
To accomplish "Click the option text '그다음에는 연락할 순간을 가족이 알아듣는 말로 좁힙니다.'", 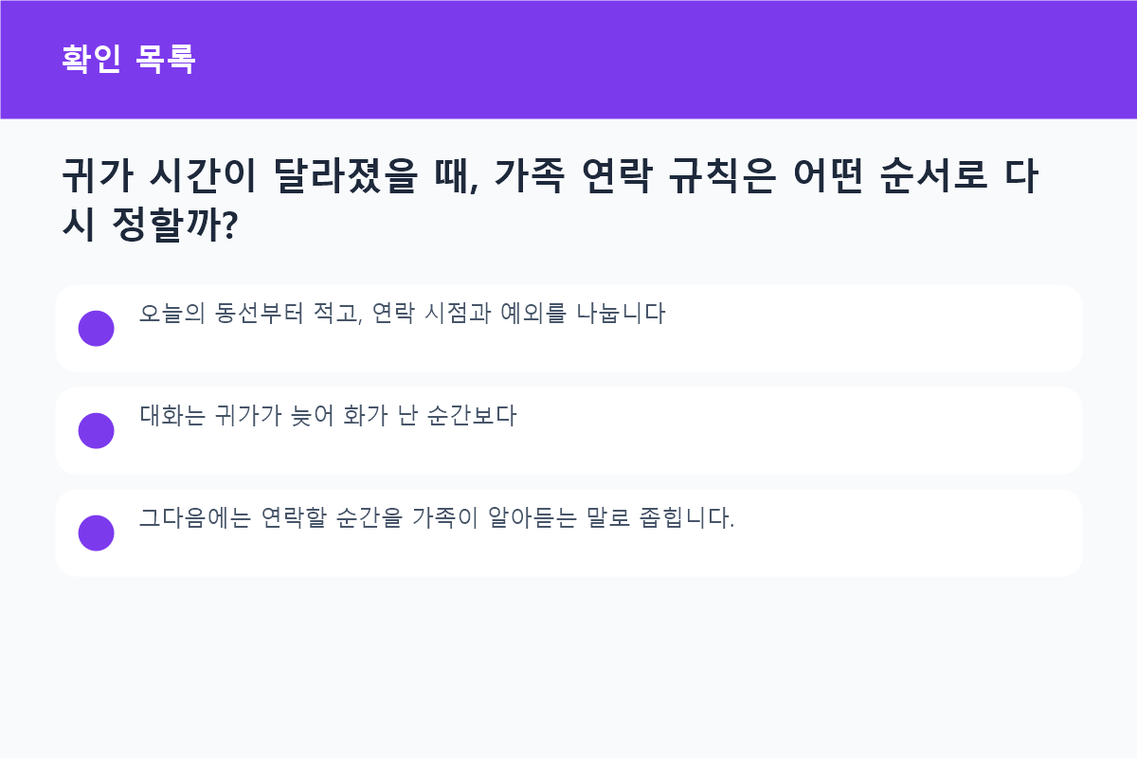I will [437, 518].
